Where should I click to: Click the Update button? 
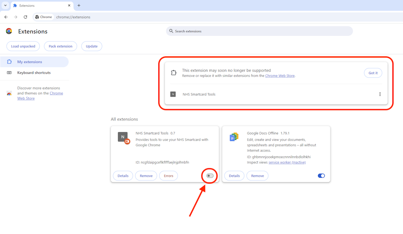tap(92, 46)
